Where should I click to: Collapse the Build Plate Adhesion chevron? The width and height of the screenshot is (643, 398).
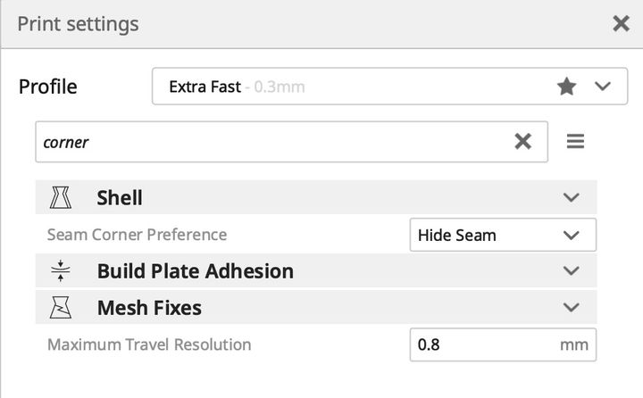[572, 270]
